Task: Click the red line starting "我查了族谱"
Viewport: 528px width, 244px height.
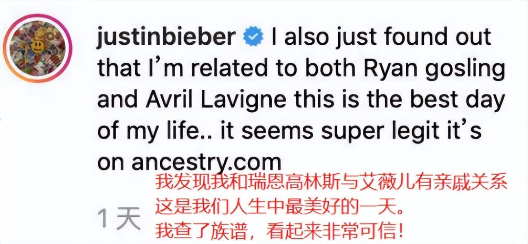Action: (280, 232)
